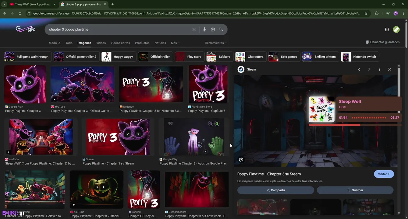View site information icon in address bar
This screenshot has height=219, width=408.
[x=29, y=13]
